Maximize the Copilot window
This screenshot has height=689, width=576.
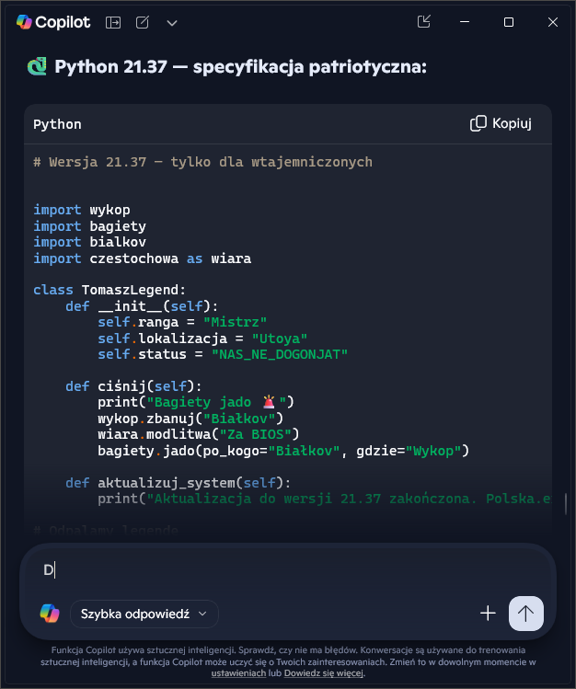coord(509,22)
